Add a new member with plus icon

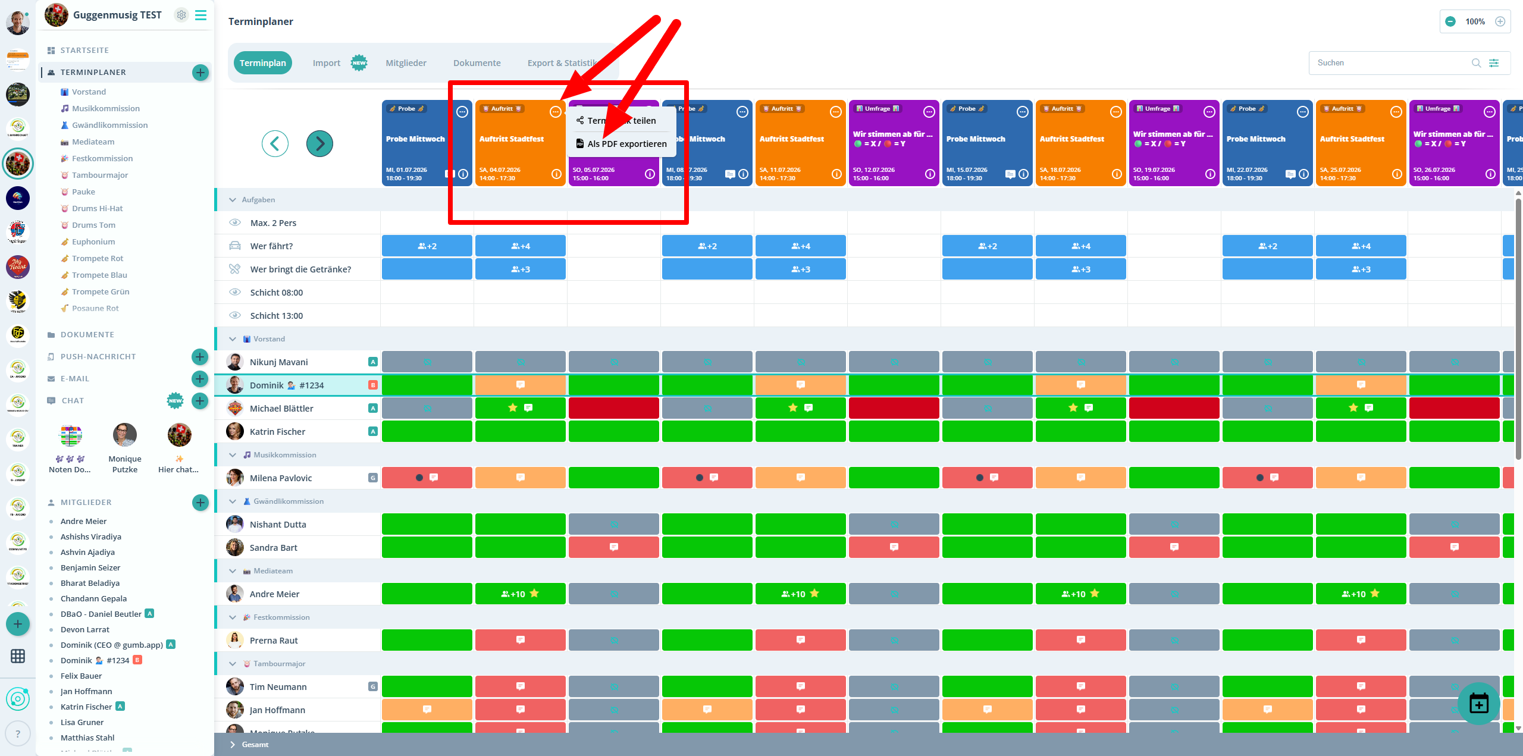pos(200,503)
